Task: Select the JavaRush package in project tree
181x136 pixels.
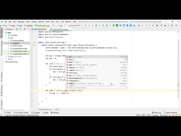Action: [16, 43]
